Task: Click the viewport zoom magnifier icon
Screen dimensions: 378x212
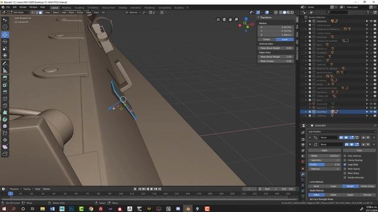Action: 236,19
